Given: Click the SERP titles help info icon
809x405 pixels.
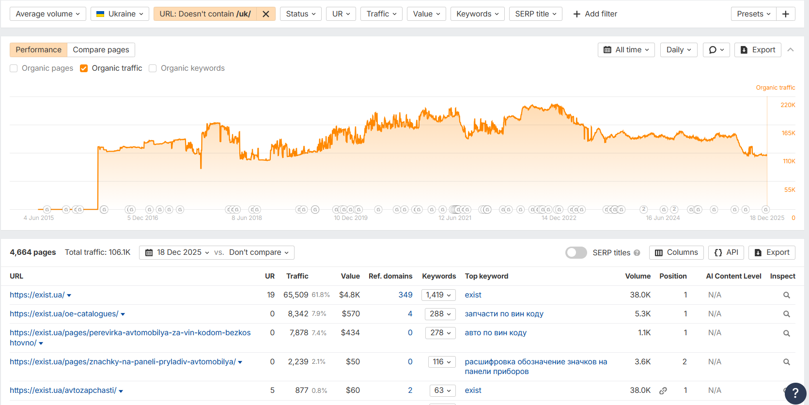Looking at the screenshot, I should [x=637, y=253].
